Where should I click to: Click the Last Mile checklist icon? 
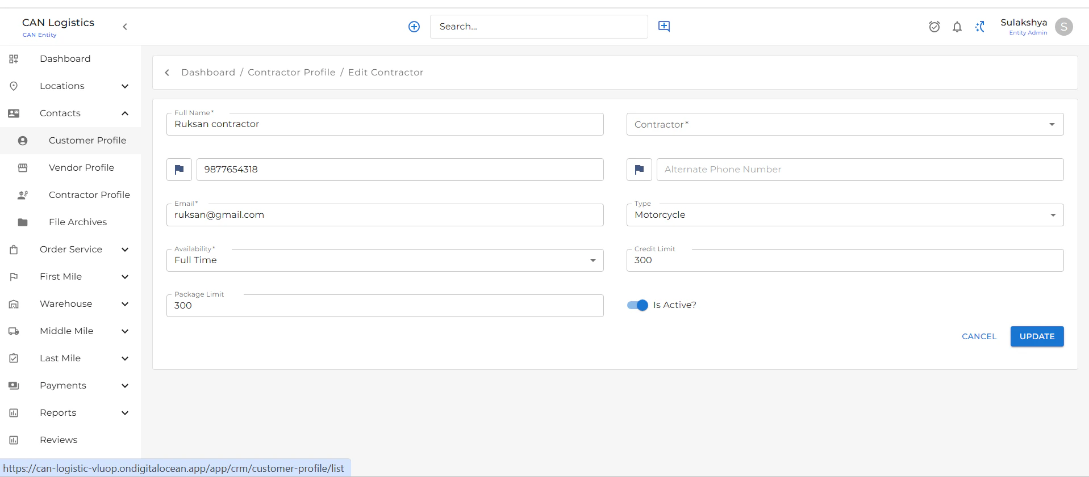[x=14, y=358]
